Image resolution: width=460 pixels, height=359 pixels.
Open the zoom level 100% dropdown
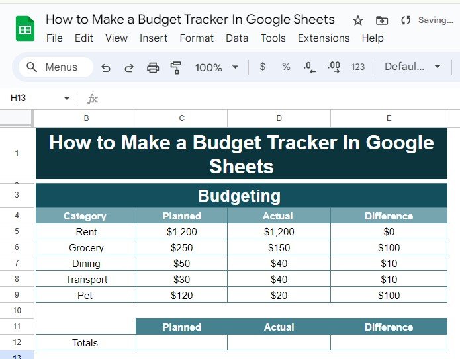pos(216,67)
